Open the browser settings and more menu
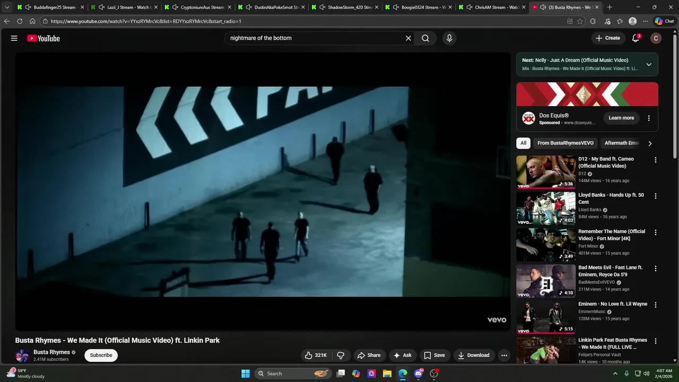 coord(645,21)
